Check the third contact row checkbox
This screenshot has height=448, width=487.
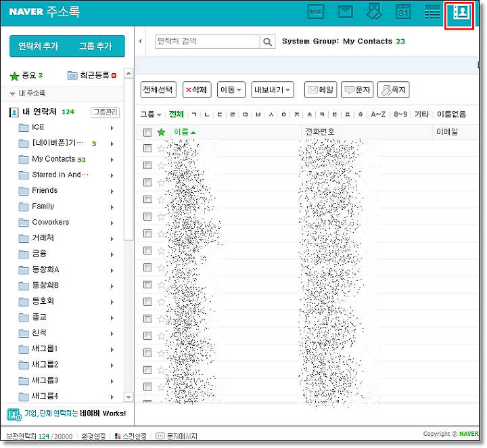(x=147, y=183)
